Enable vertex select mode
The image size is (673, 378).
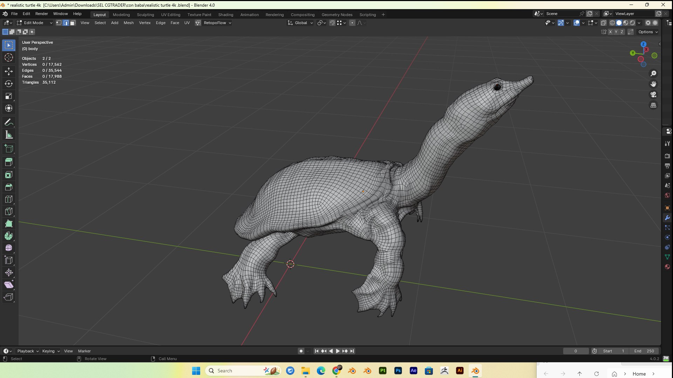click(x=59, y=23)
